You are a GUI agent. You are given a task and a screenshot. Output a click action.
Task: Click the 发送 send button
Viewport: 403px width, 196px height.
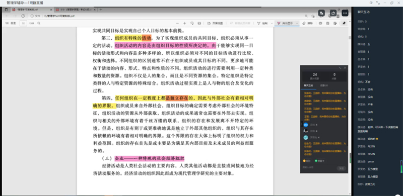342,168
